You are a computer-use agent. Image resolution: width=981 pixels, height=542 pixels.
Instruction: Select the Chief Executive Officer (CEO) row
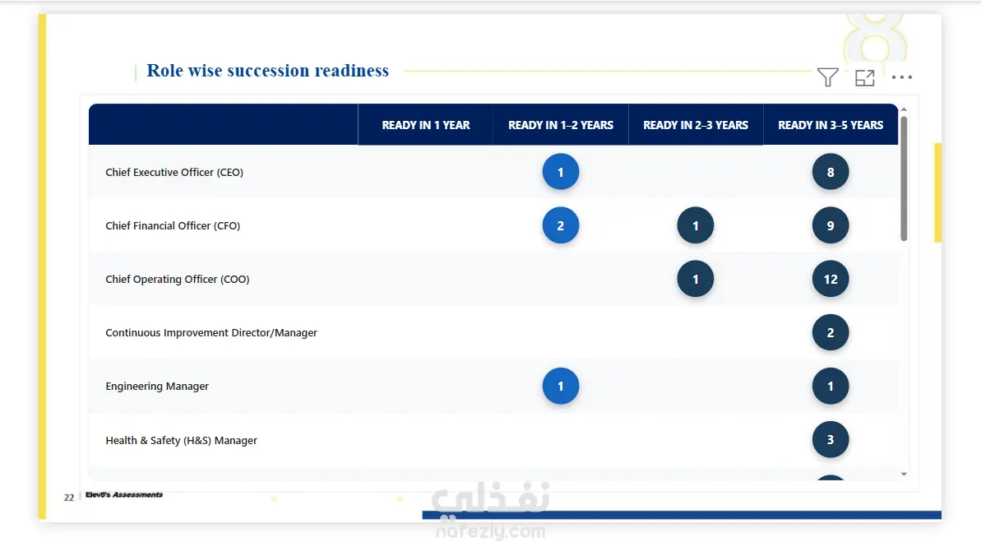coord(493,172)
